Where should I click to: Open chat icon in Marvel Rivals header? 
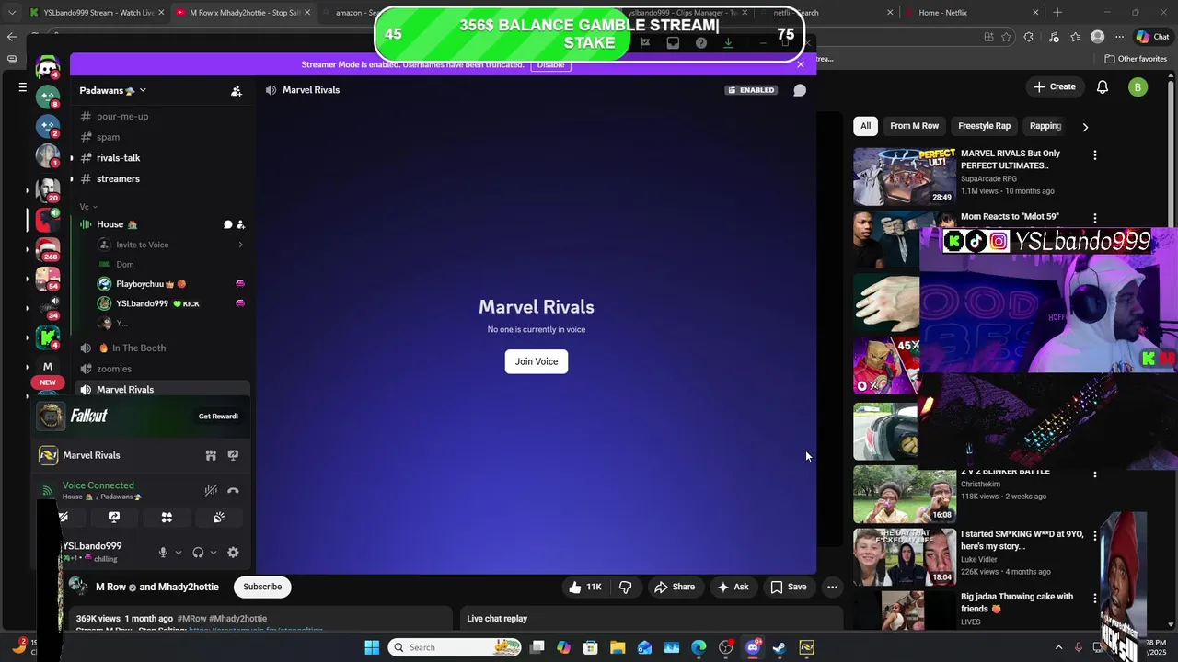800,90
